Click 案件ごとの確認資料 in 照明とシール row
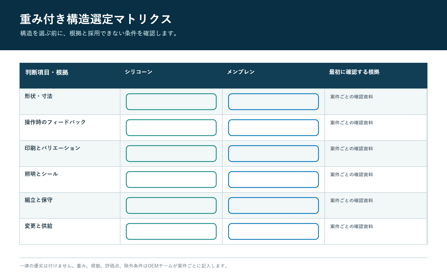This screenshot has height=279, width=447. [x=351, y=174]
